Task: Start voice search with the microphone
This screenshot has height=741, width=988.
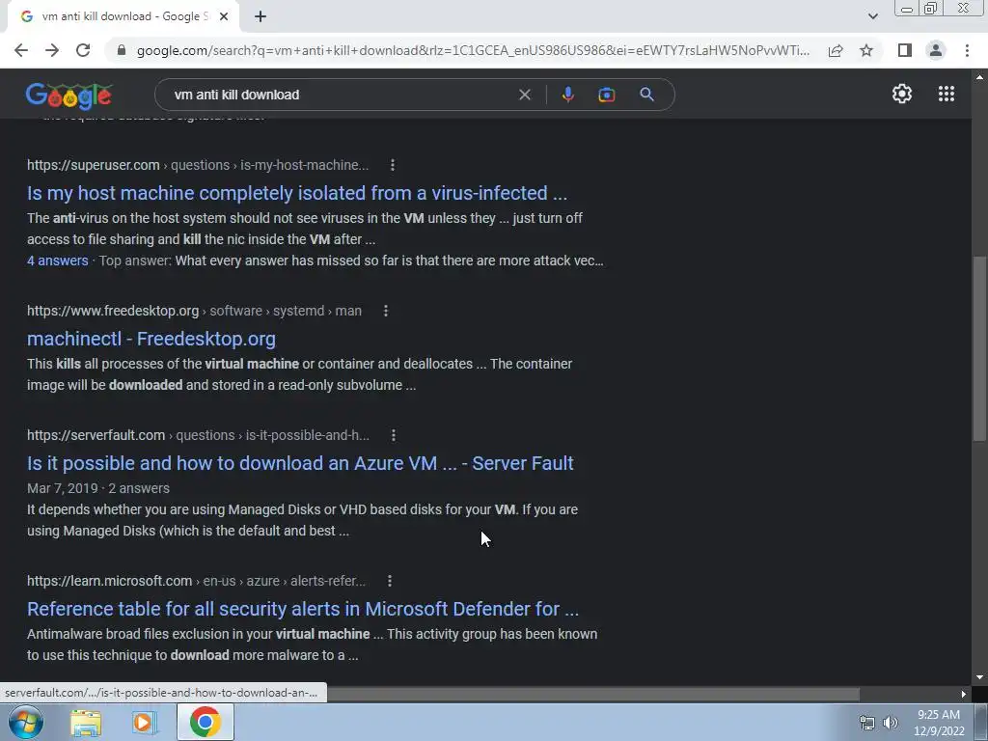Action: [567, 95]
